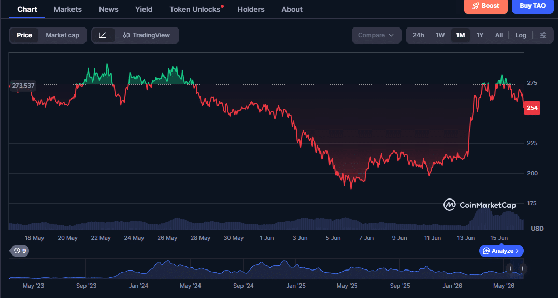
Task: Select the Price view toggle
Action: (24, 35)
